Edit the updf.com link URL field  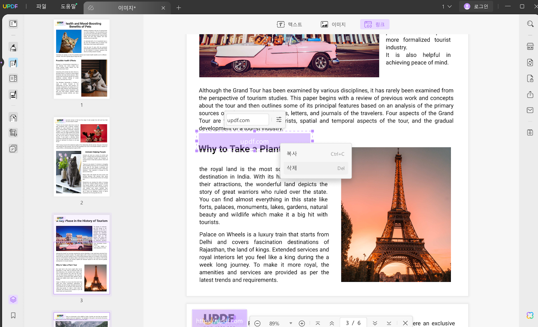click(x=247, y=120)
